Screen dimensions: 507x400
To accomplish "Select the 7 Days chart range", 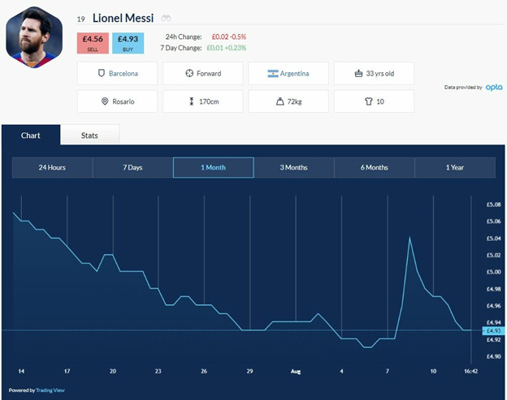I will [x=132, y=167].
